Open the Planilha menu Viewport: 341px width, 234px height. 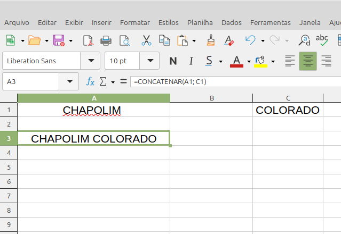(x=200, y=22)
